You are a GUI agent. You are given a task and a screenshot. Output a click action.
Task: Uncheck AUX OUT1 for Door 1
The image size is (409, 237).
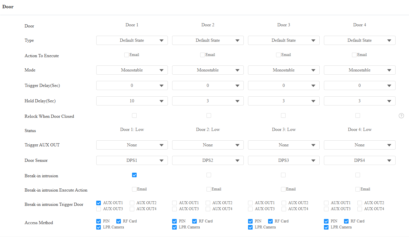click(99, 203)
